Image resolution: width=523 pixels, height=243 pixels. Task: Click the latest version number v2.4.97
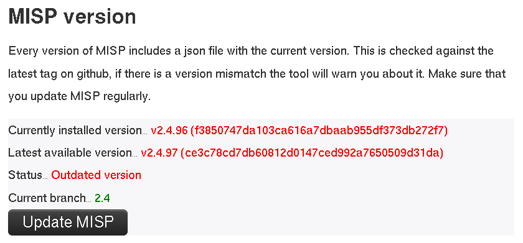coord(159,153)
